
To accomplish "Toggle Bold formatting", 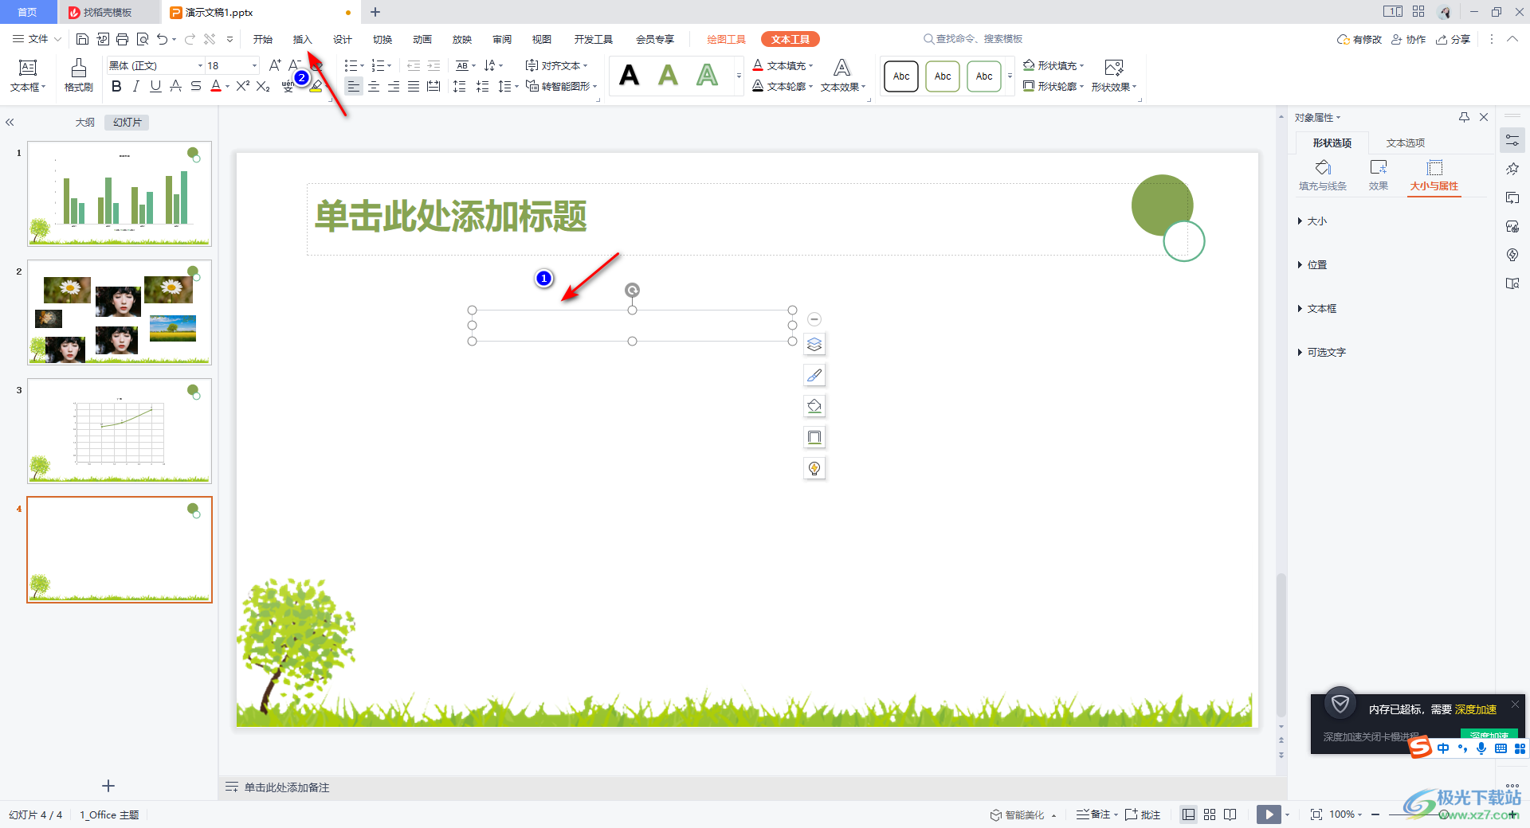I will 116,86.
